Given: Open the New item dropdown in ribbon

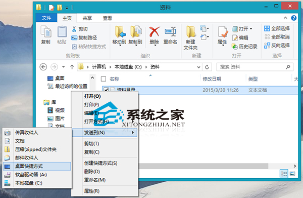Looking at the screenshot, I should tap(204, 29).
